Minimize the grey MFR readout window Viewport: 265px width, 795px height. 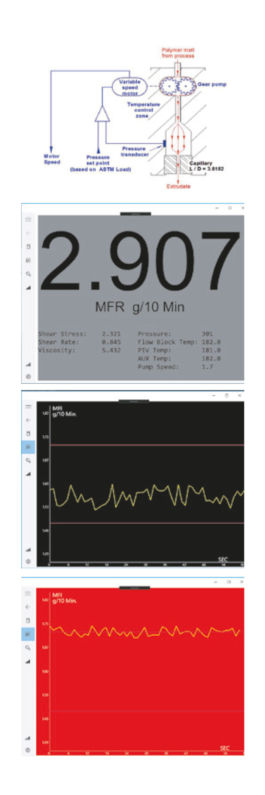217,208
